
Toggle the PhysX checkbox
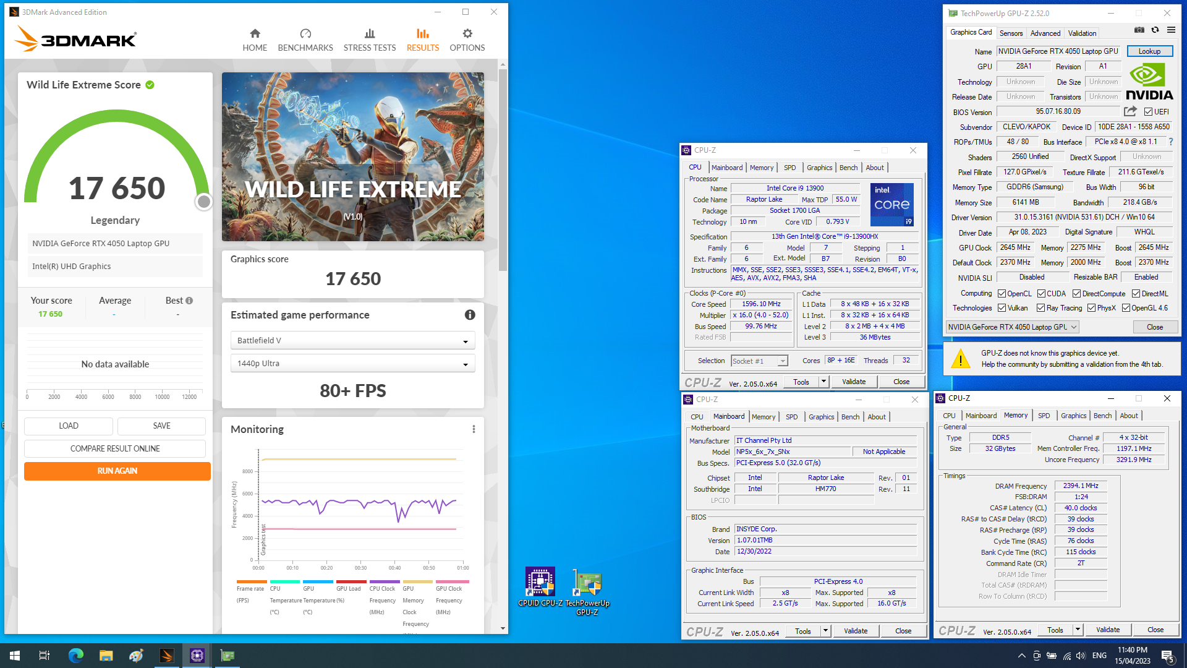[x=1091, y=308]
